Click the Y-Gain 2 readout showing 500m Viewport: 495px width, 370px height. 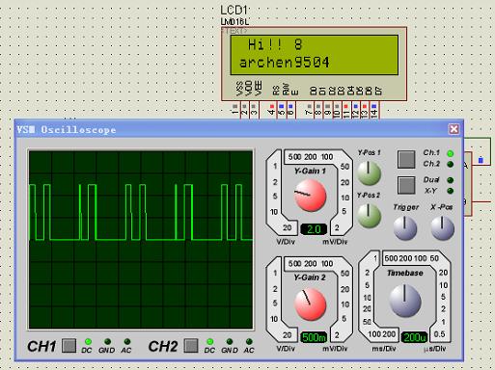click(314, 337)
